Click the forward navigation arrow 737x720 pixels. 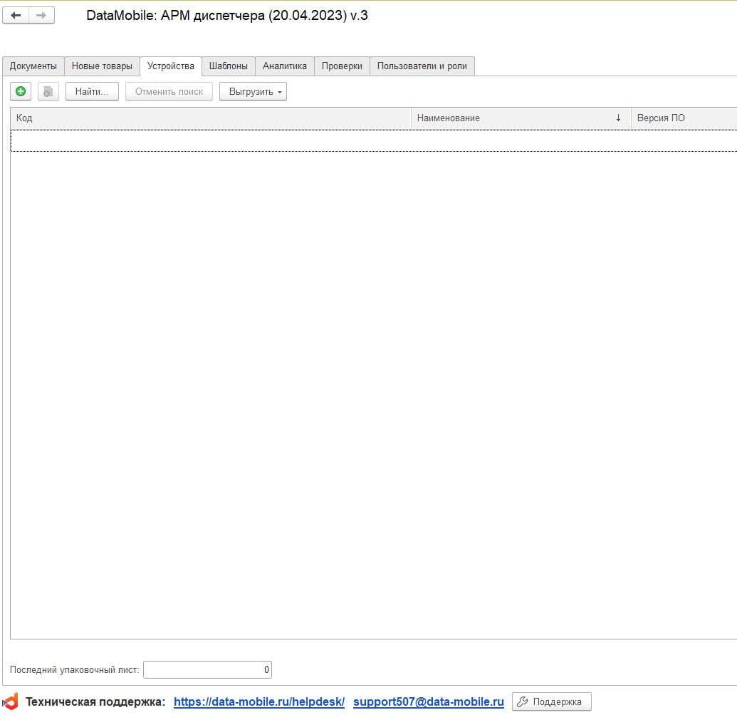(x=41, y=16)
